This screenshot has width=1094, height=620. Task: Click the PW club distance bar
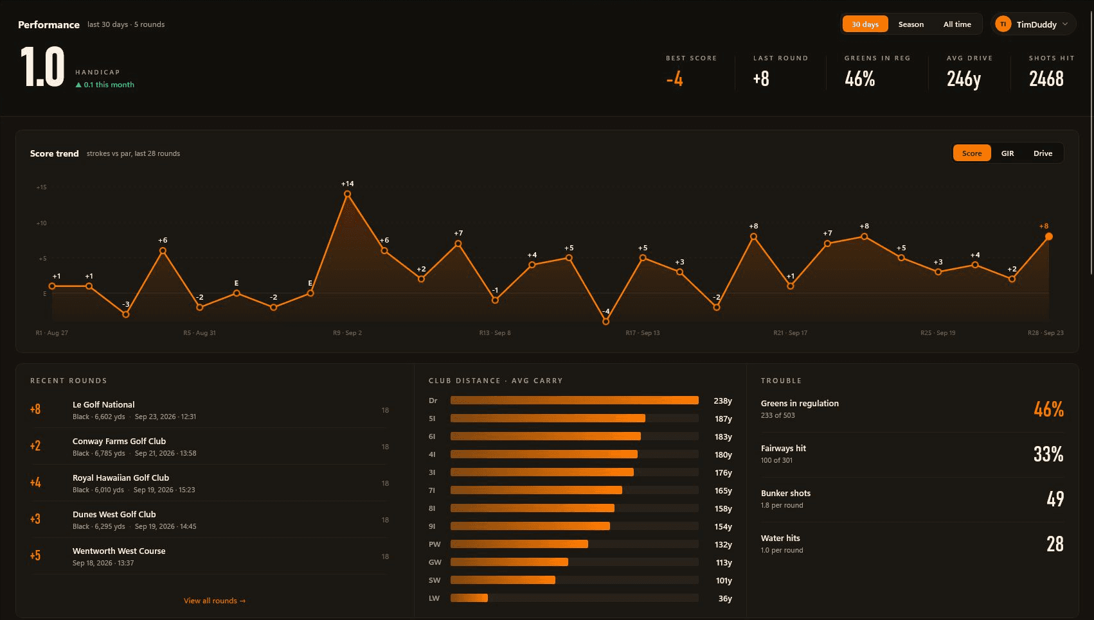[519, 544]
